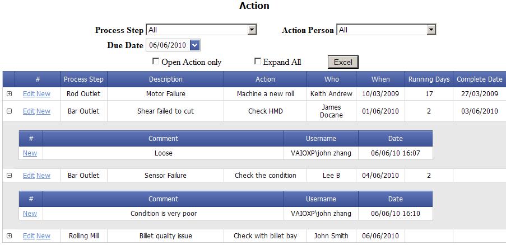Edit the Sensor Failure action
This screenshot has width=506, height=245.
point(29,176)
